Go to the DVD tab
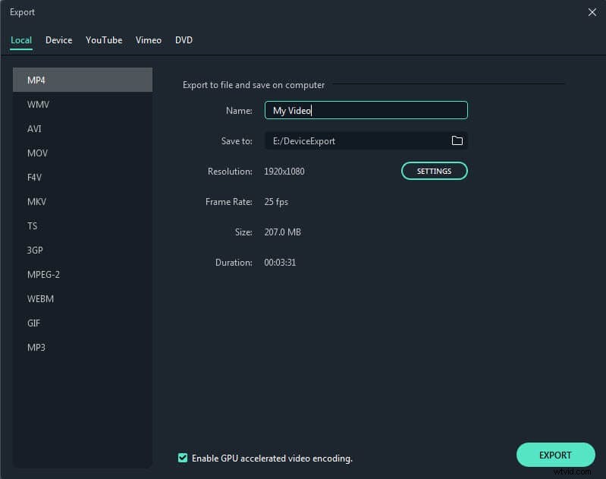Screen dimensions: 606x479 click(184, 40)
